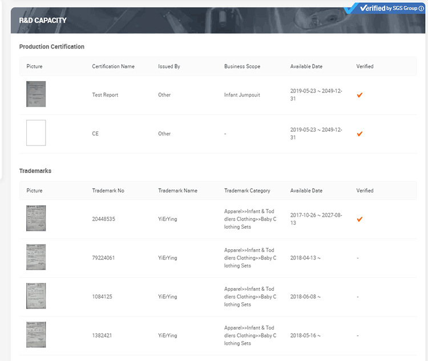428x361 pixels.
Task: Click the Verified by SGS Group info icon
Action: click(x=422, y=9)
